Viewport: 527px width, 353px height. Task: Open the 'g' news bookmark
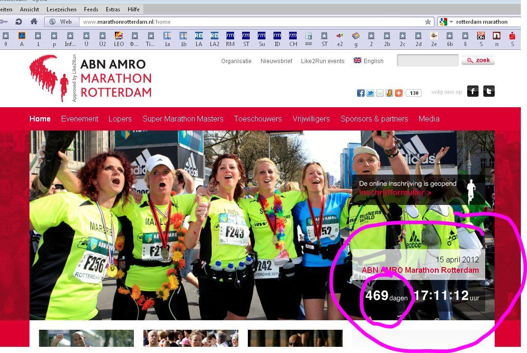pos(356,39)
